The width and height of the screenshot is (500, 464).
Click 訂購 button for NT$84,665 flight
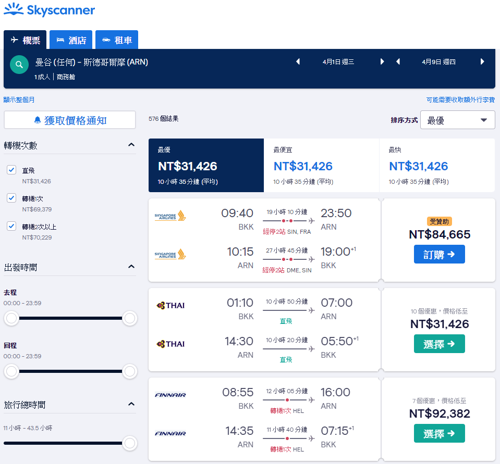439,254
